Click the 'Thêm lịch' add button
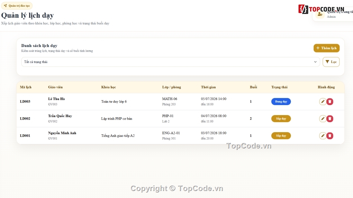Screen dimensions: 353x198 327,48
